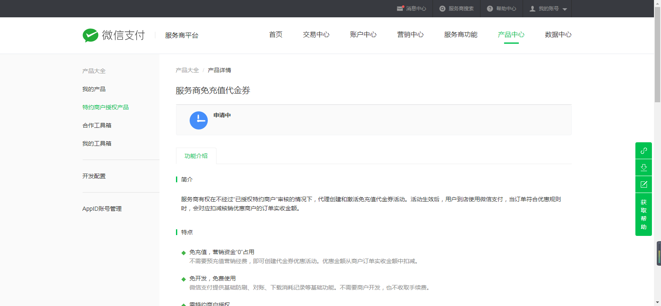Click the 特点 section heading
Viewport: 661px width, 306px height.
[187, 232]
